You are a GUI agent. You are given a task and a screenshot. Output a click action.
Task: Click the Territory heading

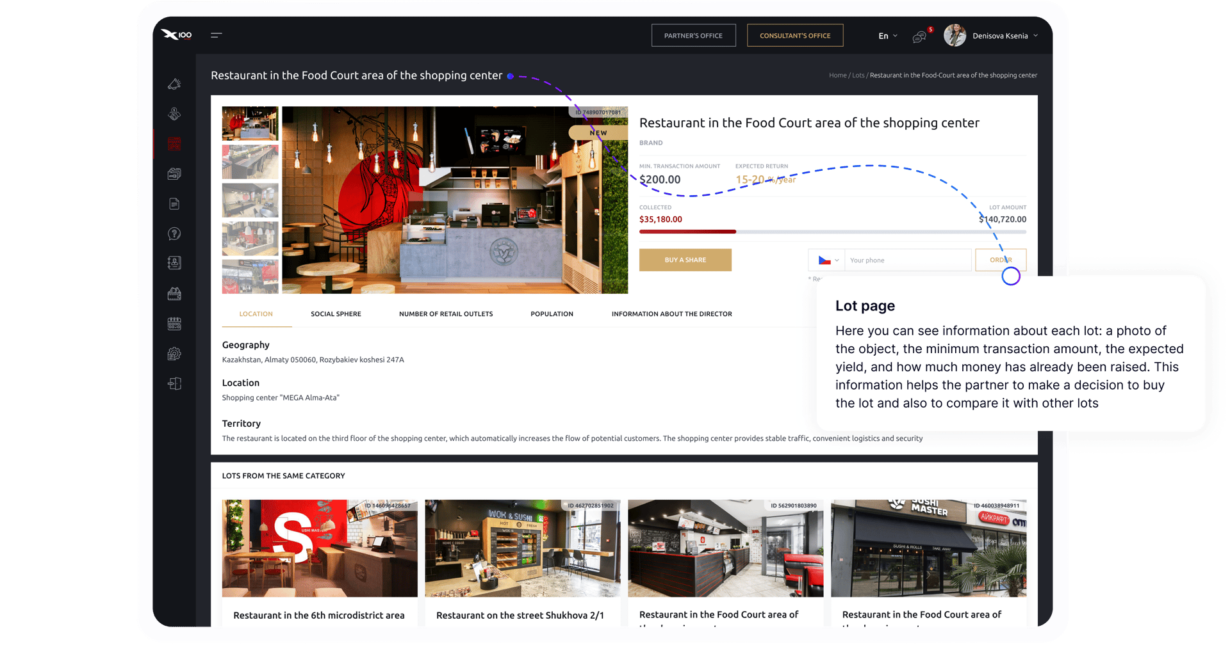[x=242, y=424]
